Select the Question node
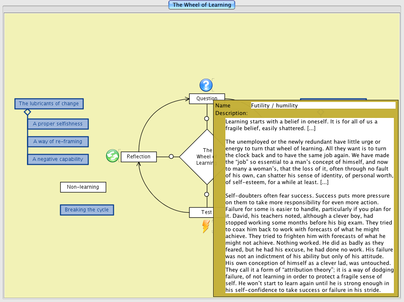The image size is (404, 302). 202,99
